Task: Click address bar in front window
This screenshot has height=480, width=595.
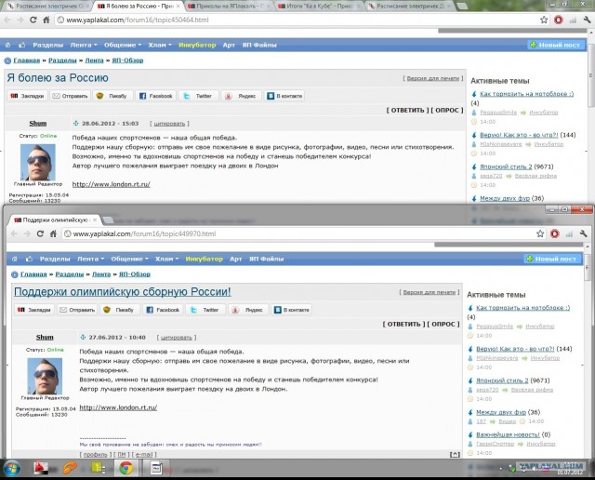Action: pos(297,233)
